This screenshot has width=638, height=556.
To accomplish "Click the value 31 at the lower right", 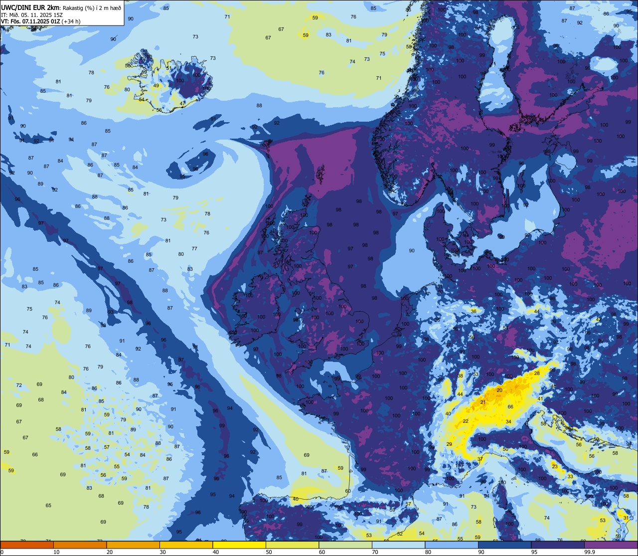I will click(626, 518).
